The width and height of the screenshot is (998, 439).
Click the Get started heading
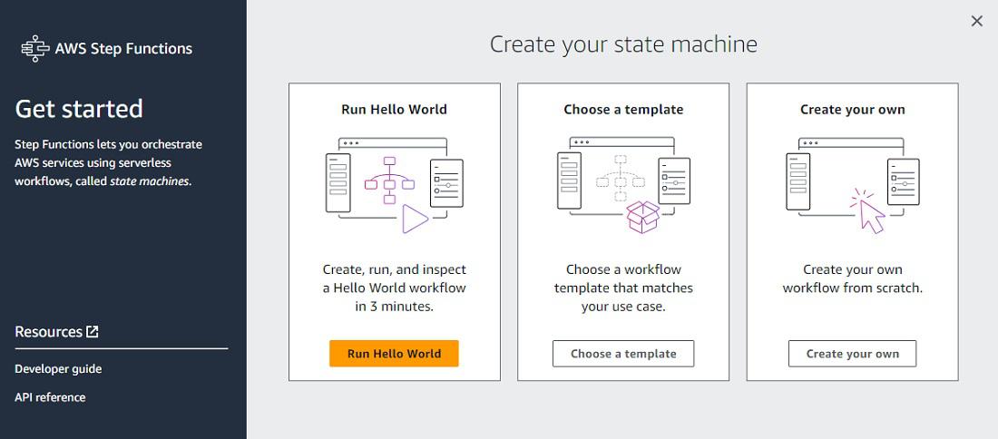click(x=79, y=109)
